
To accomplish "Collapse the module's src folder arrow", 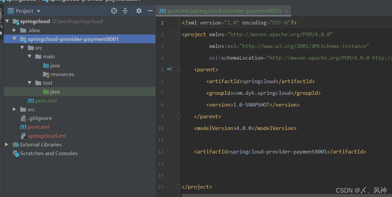I will pyautogui.click(x=22, y=48).
